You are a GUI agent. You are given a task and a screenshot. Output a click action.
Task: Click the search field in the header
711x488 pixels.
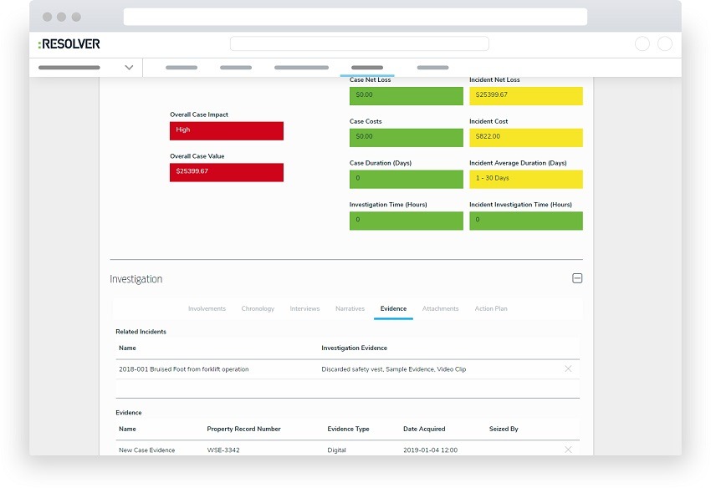tap(360, 44)
